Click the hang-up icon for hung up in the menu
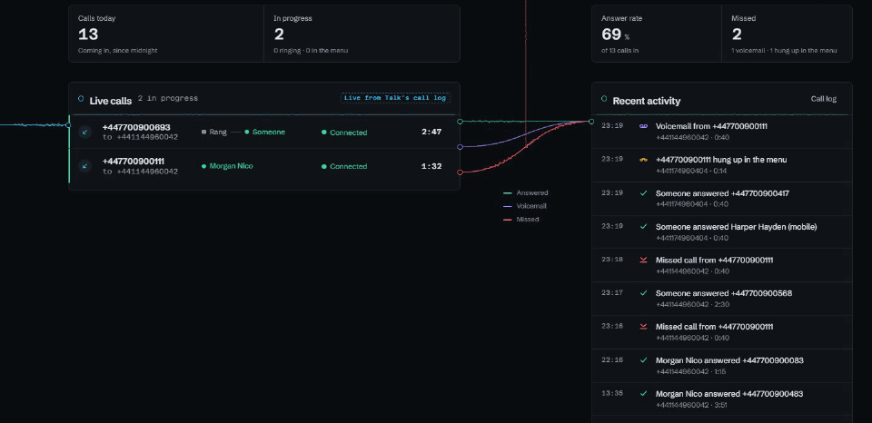This screenshot has height=423, width=872. [643, 160]
